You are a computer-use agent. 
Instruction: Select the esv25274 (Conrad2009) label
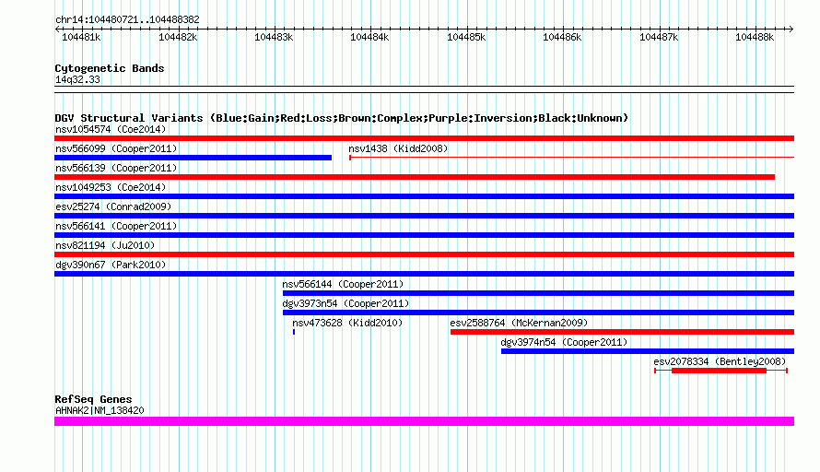click(113, 206)
